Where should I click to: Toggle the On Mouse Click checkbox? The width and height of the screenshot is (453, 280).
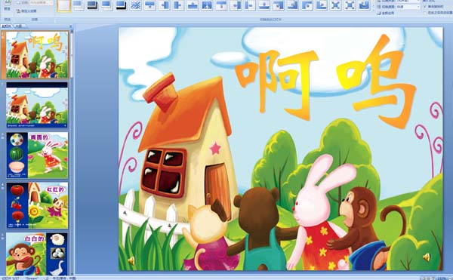point(425,6)
